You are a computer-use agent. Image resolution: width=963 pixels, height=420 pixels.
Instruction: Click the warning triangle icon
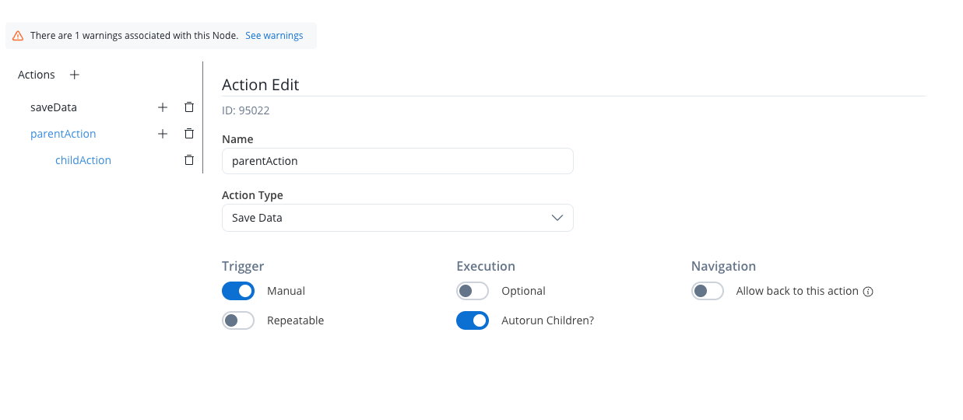click(18, 36)
